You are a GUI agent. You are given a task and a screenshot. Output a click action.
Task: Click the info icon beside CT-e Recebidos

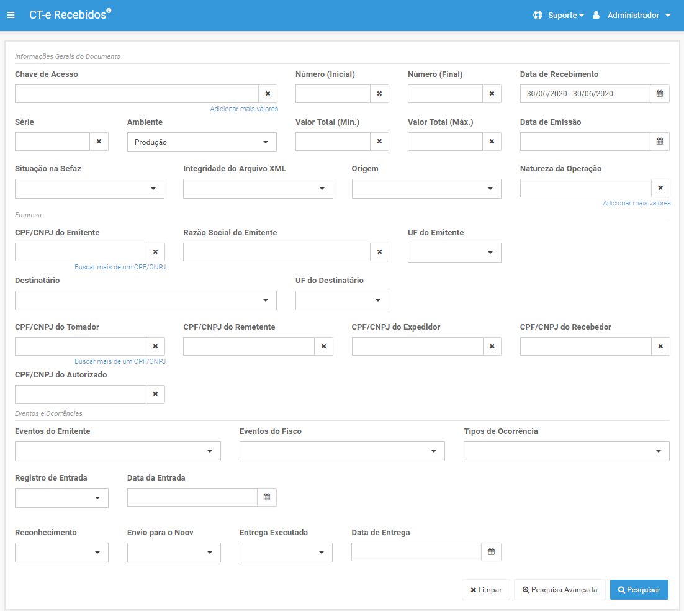point(109,10)
